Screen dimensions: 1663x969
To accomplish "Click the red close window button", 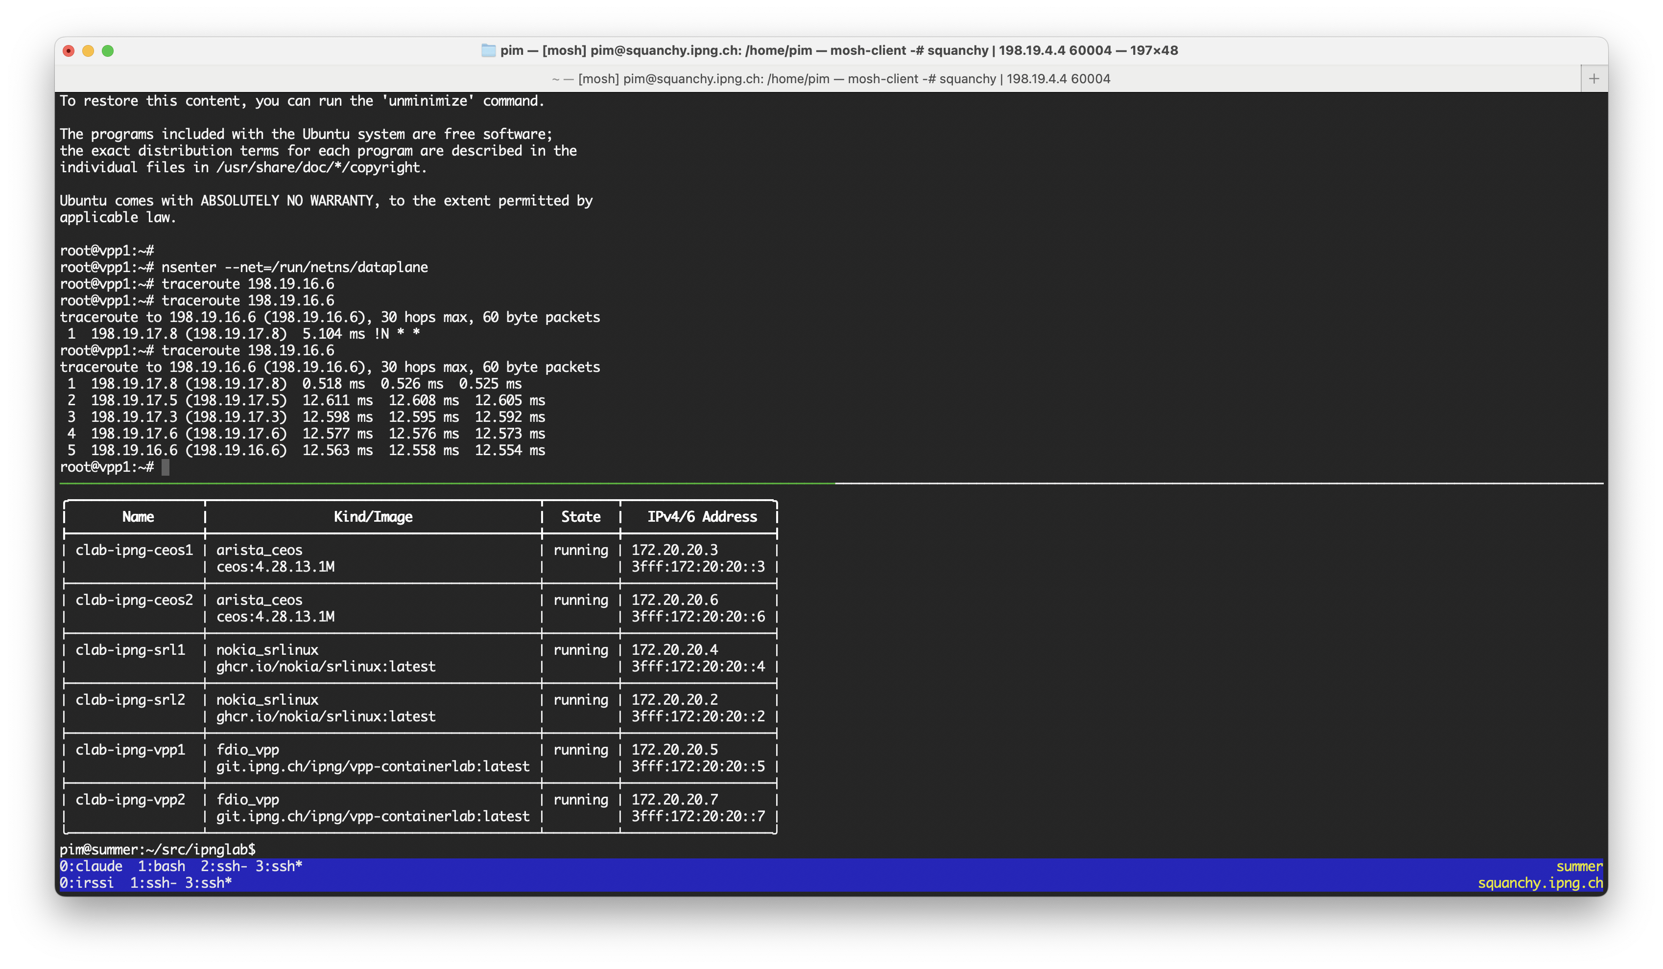I will [69, 51].
